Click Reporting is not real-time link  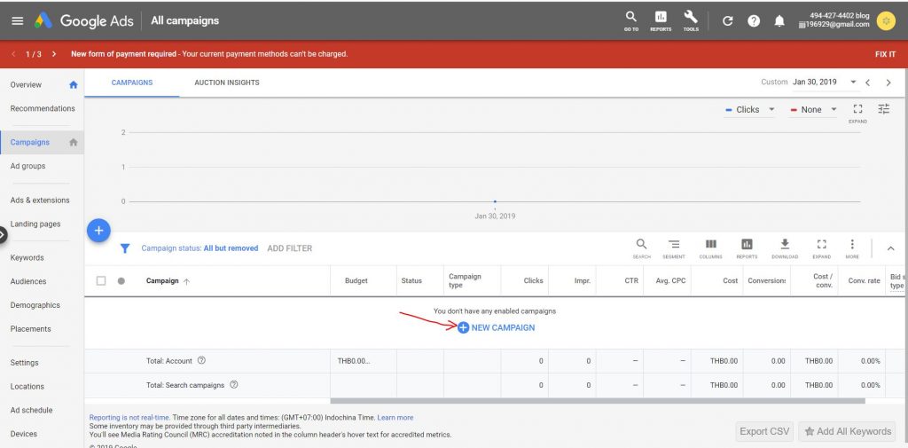point(129,417)
